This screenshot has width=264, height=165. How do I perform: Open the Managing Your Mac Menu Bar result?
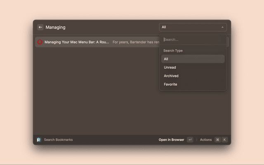(x=77, y=42)
